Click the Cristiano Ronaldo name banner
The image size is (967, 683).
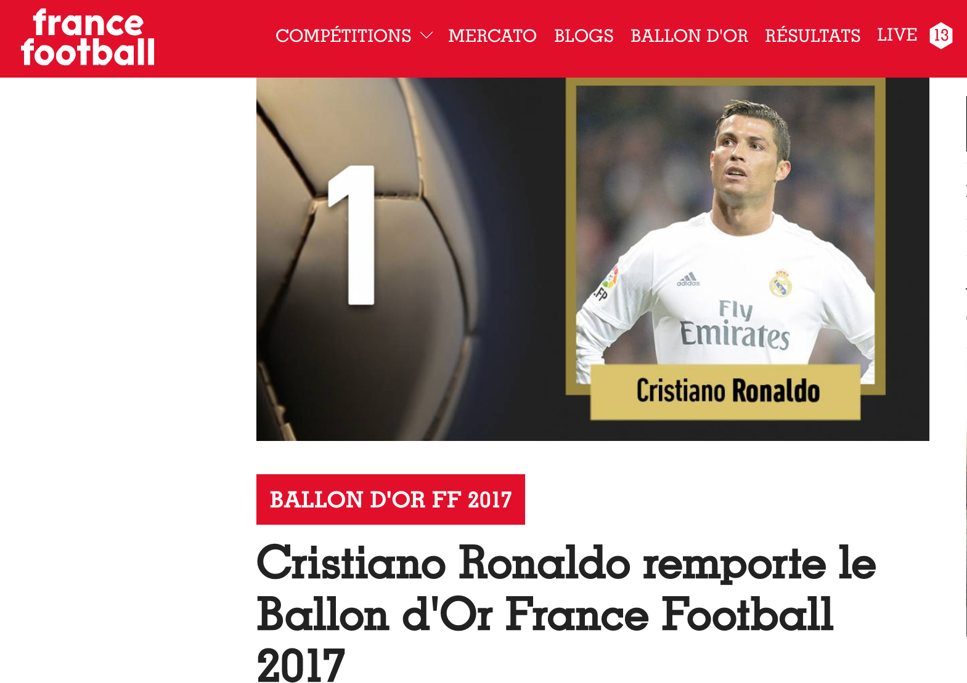click(x=725, y=392)
